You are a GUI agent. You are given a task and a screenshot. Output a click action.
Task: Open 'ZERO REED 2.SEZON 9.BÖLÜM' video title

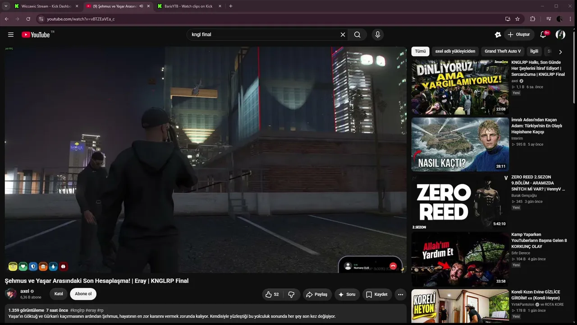pos(538,183)
